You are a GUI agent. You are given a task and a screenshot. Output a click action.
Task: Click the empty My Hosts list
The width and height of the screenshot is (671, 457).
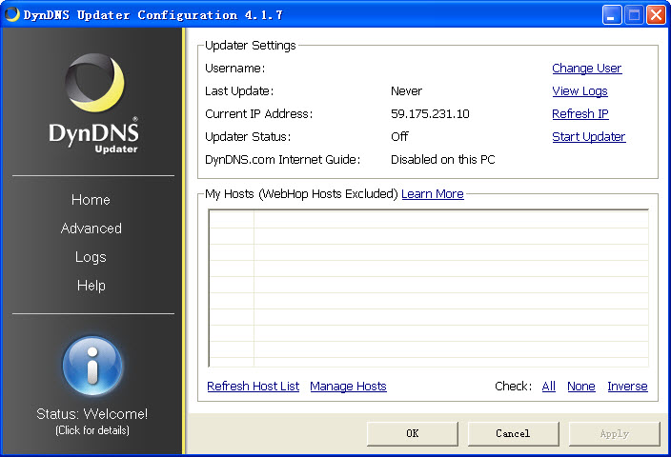428,288
